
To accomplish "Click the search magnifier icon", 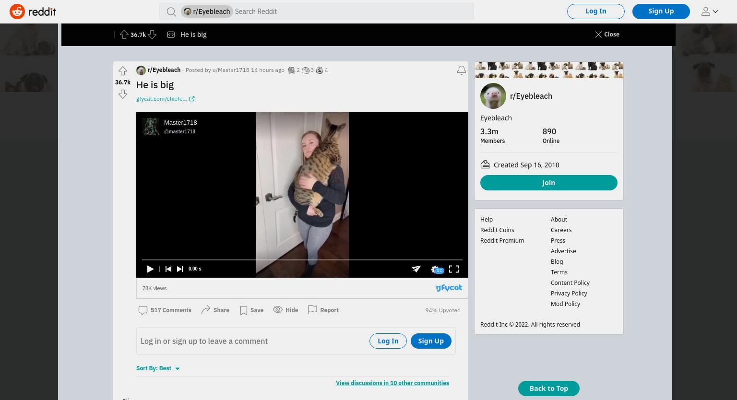I will click(x=171, y=12).
